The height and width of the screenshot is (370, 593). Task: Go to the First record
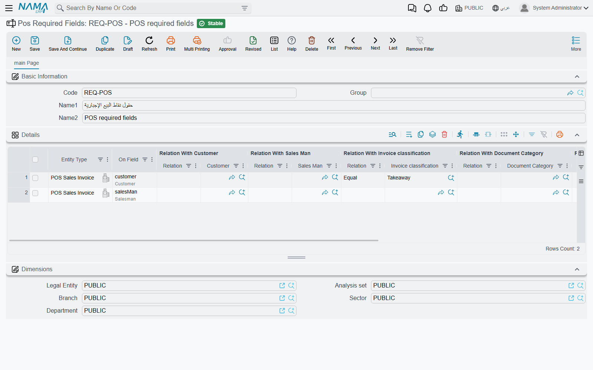(x=331, y=43)
